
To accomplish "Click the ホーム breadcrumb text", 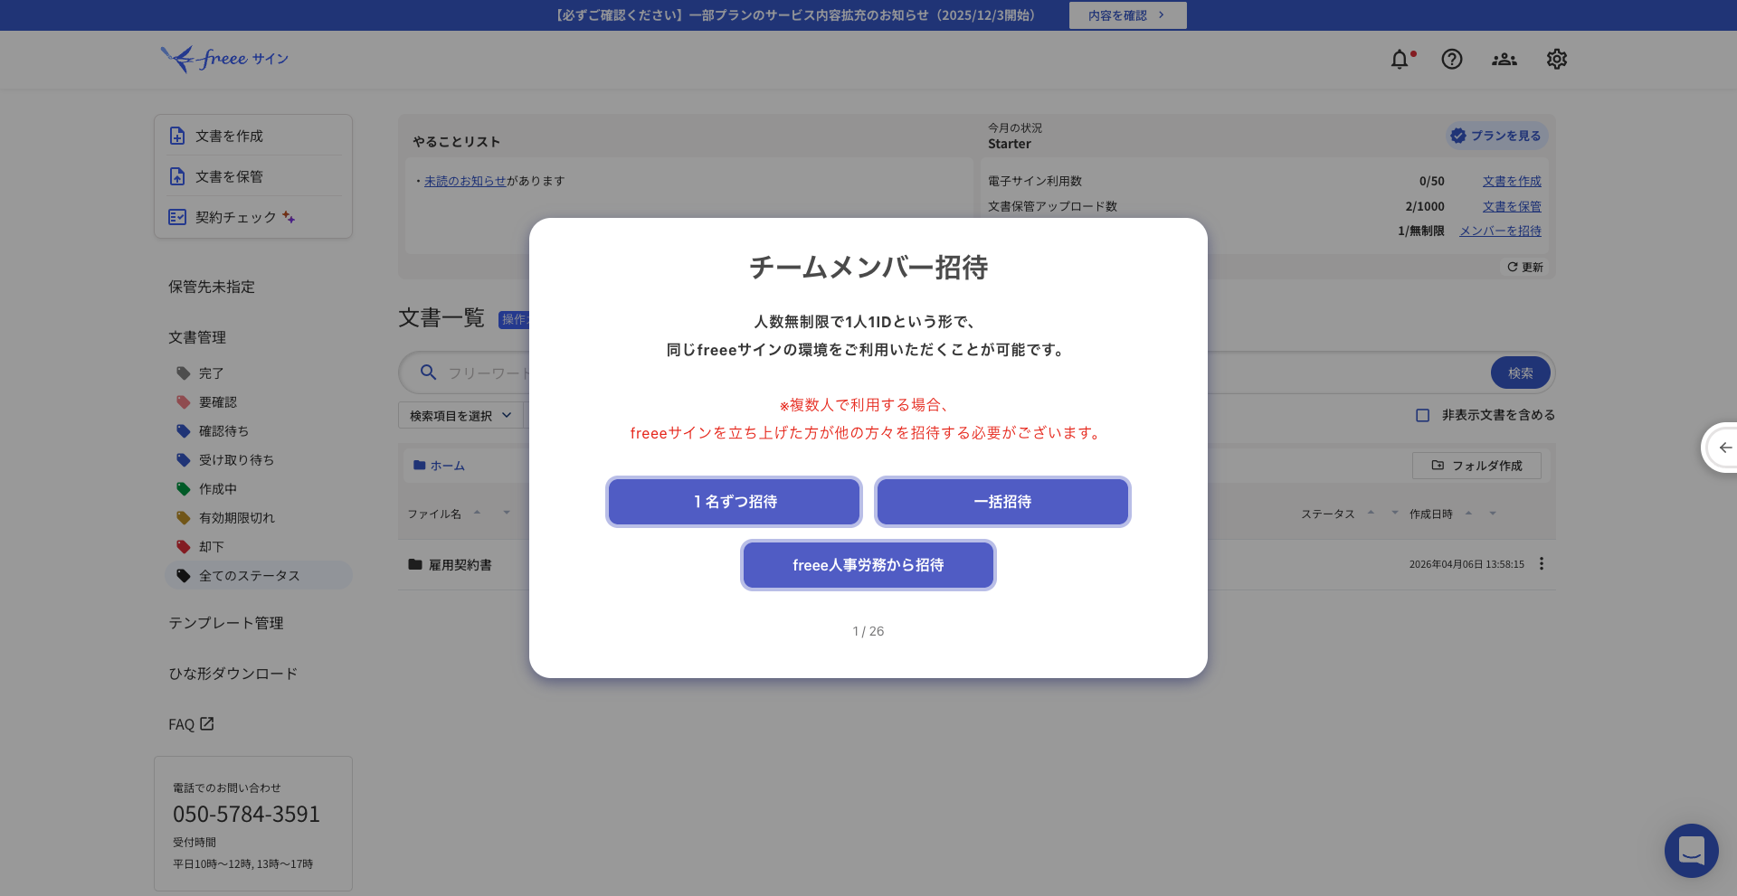I will tap(448, 466).
